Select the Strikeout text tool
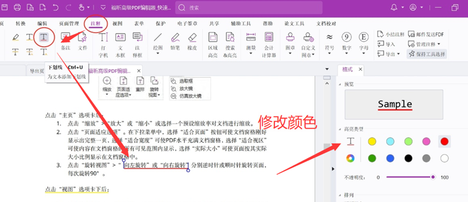This screenshot has width=468, height=202. [x=16, y=52]
